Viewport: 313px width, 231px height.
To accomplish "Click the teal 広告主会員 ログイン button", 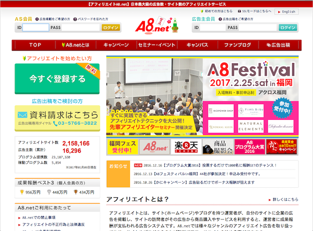I will 288,27.
